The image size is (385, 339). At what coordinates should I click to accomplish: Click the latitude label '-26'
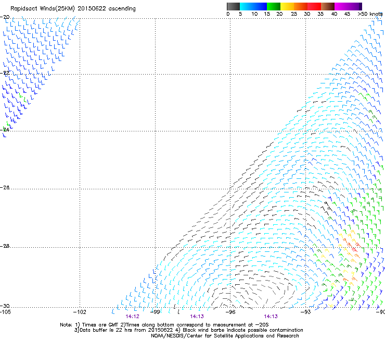(x=5, y=188)
